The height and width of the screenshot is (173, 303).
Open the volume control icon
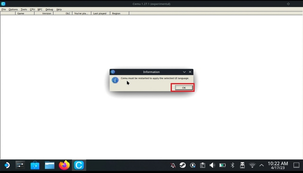pyautogui.click(x=212, y=165)
